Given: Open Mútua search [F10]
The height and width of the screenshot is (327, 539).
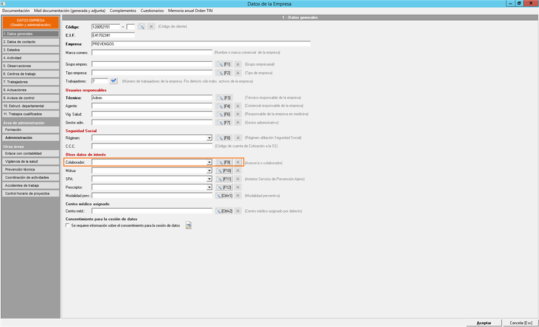Looking at the screenshot, I should tap(224, 171).
